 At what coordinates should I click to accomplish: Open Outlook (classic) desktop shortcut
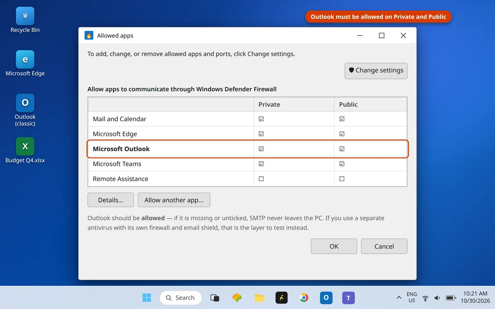tap(25, 103)
